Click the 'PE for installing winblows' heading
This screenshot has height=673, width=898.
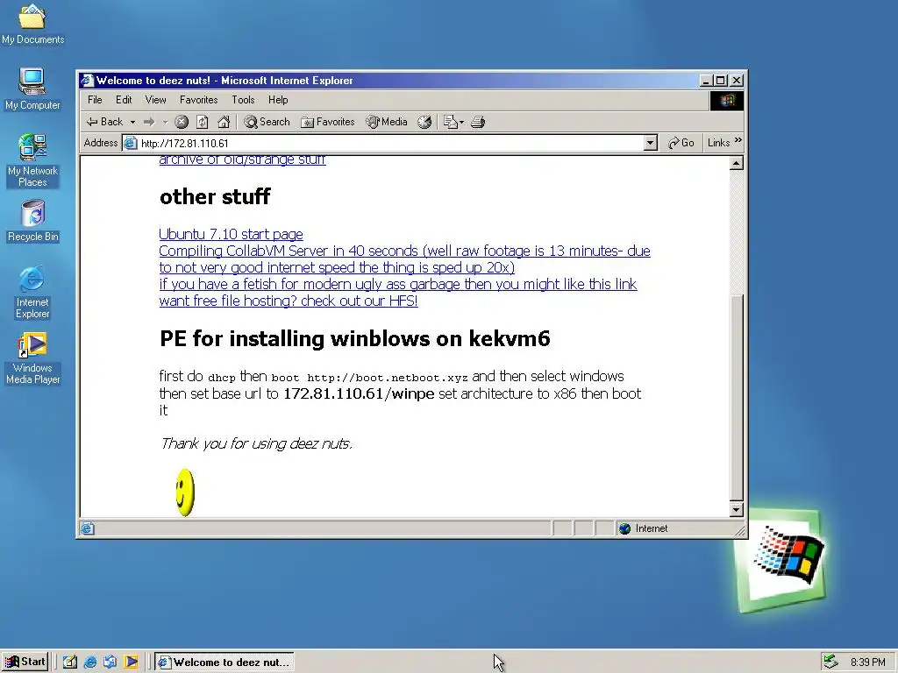click(354, 339)
